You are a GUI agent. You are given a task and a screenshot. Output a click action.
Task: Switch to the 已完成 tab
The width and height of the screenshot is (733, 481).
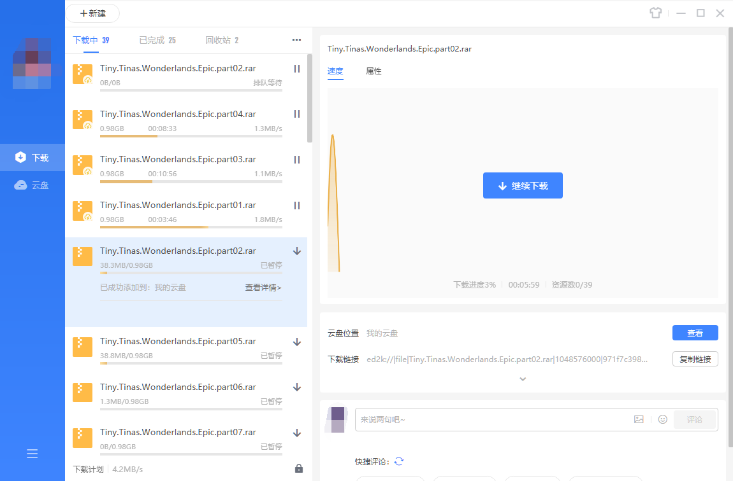[157, 40]
